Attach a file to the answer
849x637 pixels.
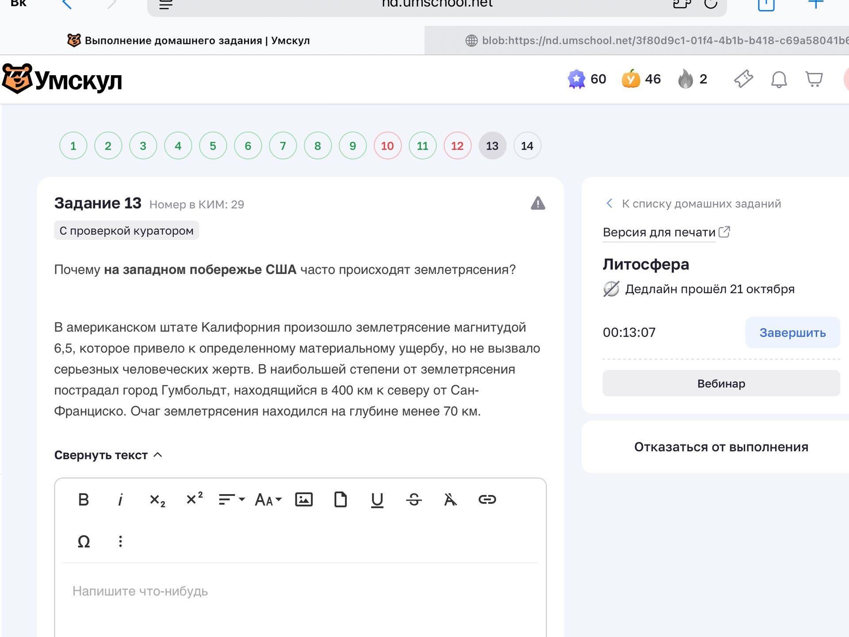[x=340, y=499]
